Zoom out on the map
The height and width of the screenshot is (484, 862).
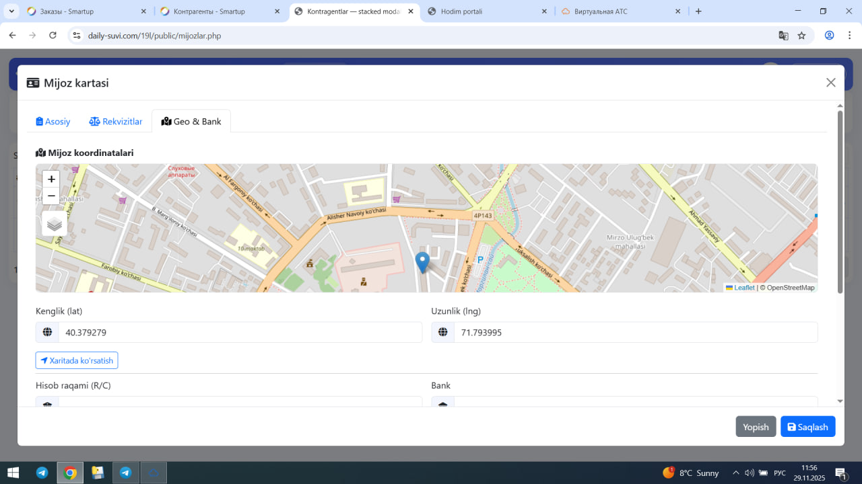(51, 196)
